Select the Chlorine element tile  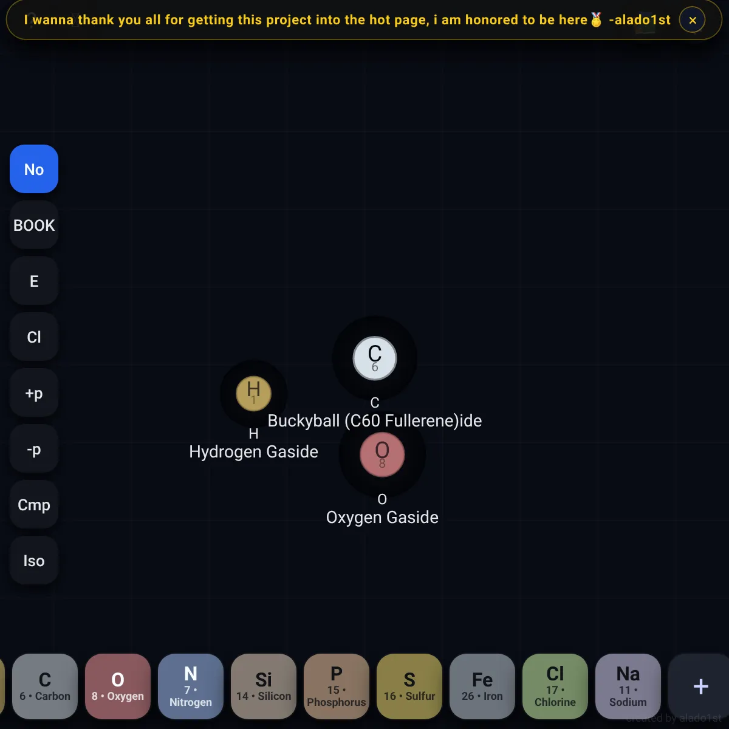click(x=555, y=686)
